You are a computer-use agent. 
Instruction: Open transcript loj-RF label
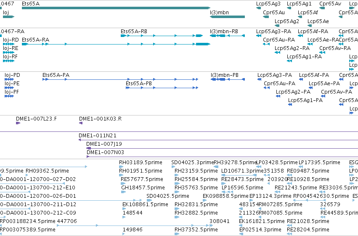click(x=10, y=57)
